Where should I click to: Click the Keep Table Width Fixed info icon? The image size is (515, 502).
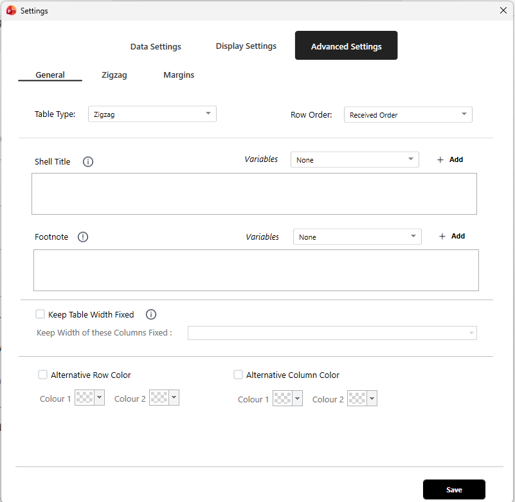(x=151, y=315)
